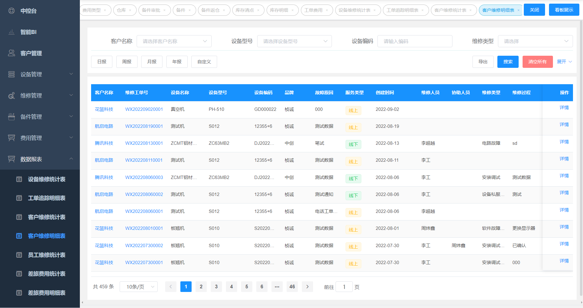Open the 设备型号 dropdown selector
The width and height of the screenshot is (583, 308).
click(294, 41)
